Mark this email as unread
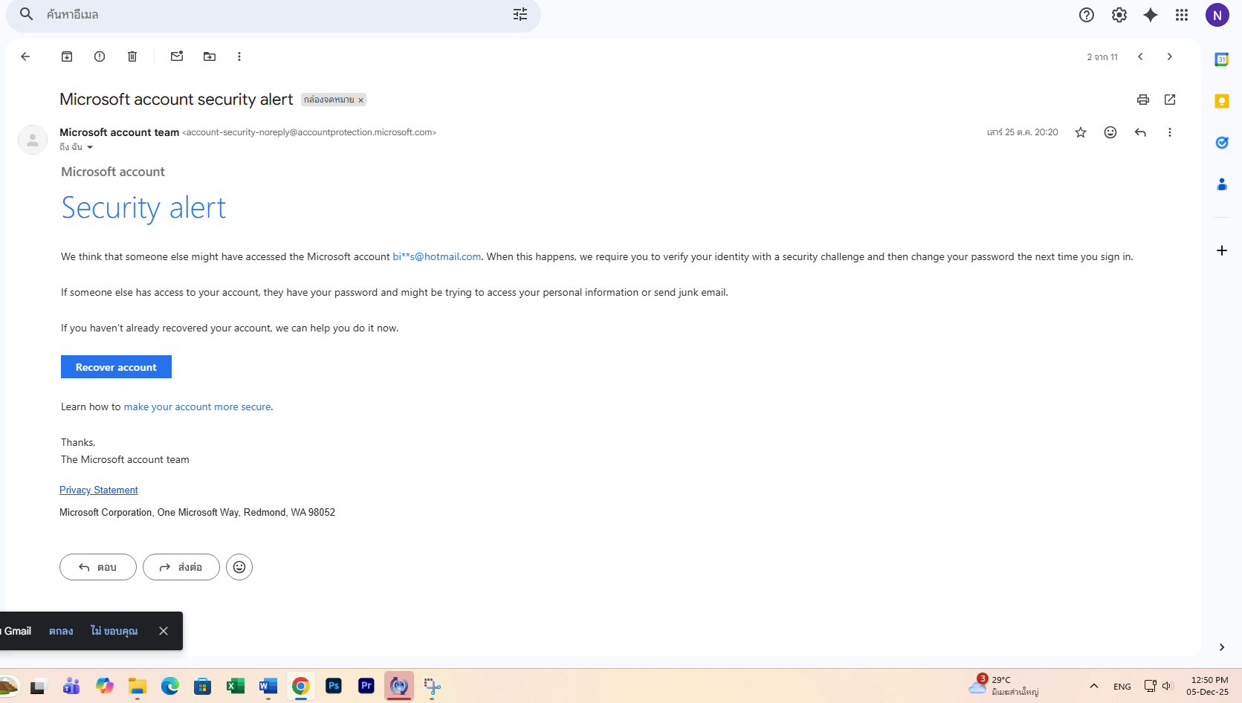Viewport: 1242px width, 703px height. [x=177, y=56]
